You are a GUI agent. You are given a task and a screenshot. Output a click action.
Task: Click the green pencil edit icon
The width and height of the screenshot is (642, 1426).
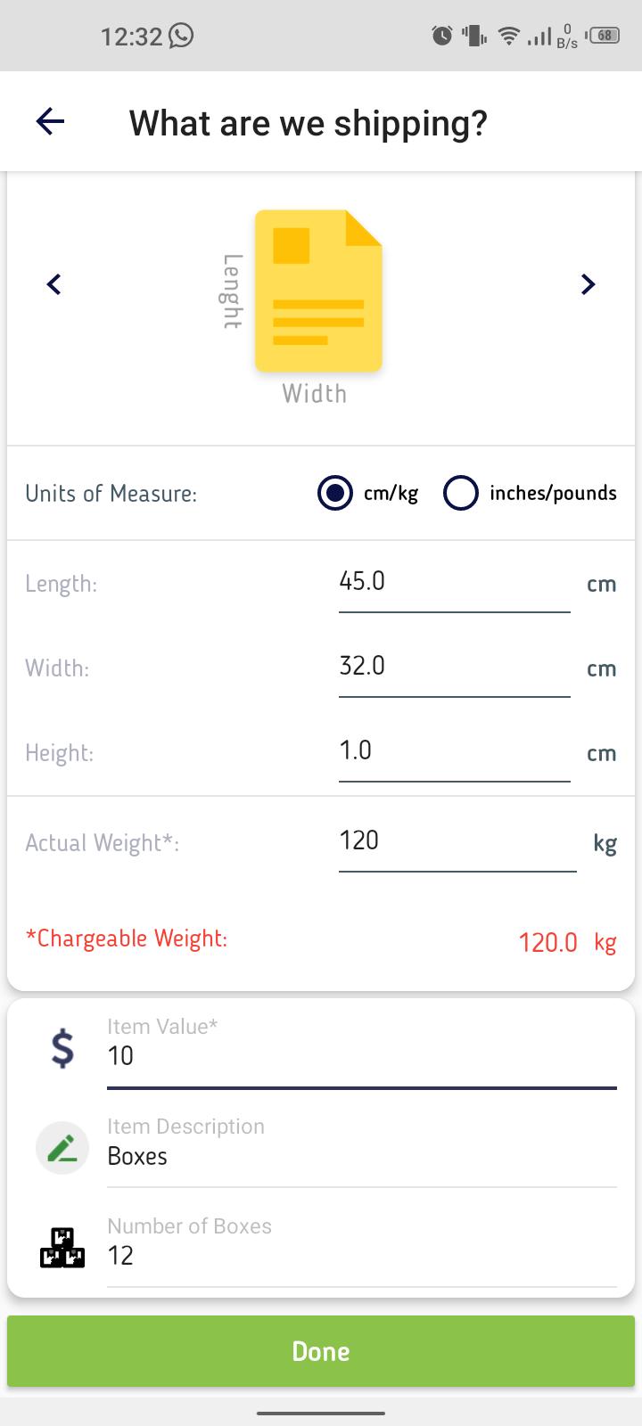(x=62, y=1148)
